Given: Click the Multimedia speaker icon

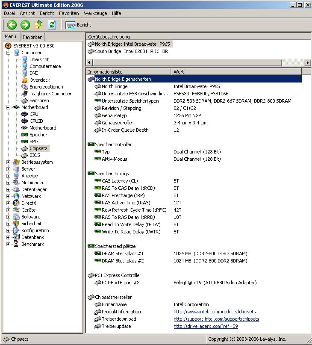Looking at the screenshot, I should 16,183.
